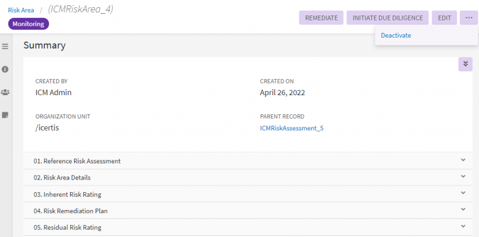Screen dimensions: 479x237
Task: Click the 'ICM Admin' created by value
Action: 53,92
